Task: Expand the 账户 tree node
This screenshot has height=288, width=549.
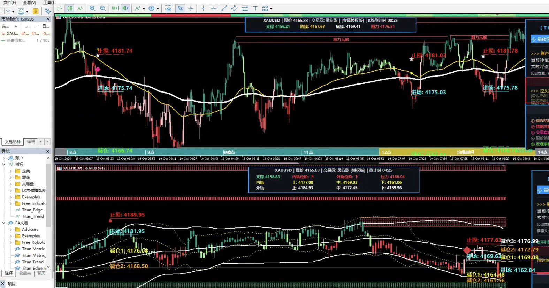Action: pos(4,158)
